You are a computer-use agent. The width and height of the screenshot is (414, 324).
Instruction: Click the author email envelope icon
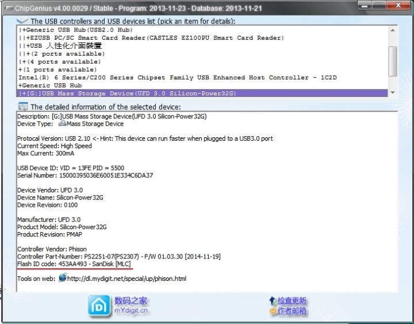(273, 311)
